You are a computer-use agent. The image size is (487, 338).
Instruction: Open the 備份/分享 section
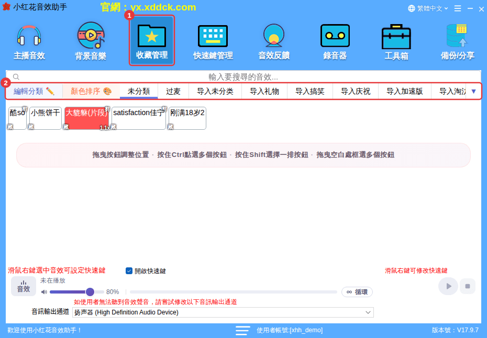tap(457, 42)
